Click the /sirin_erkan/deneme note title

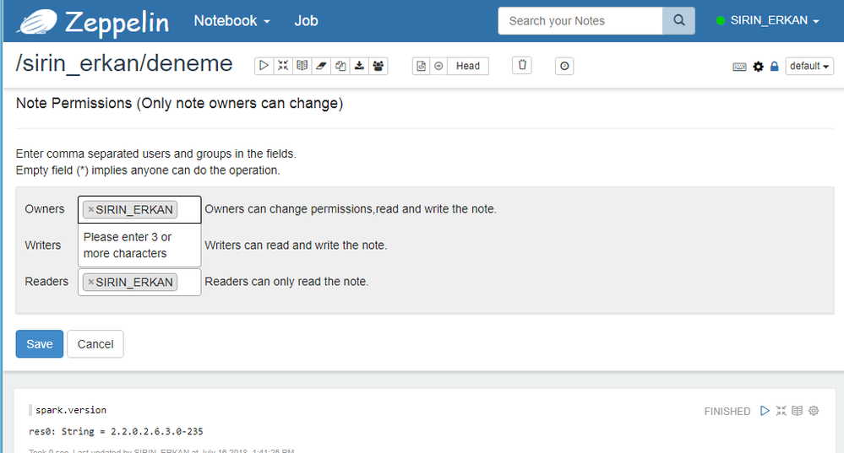pyautogui.click(x=124, y=64)
